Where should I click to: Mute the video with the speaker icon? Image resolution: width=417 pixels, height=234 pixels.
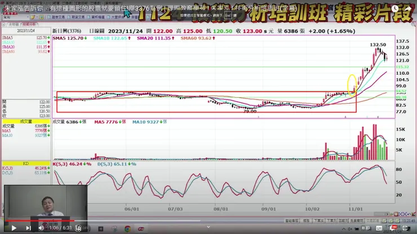[x=41, y=228]
